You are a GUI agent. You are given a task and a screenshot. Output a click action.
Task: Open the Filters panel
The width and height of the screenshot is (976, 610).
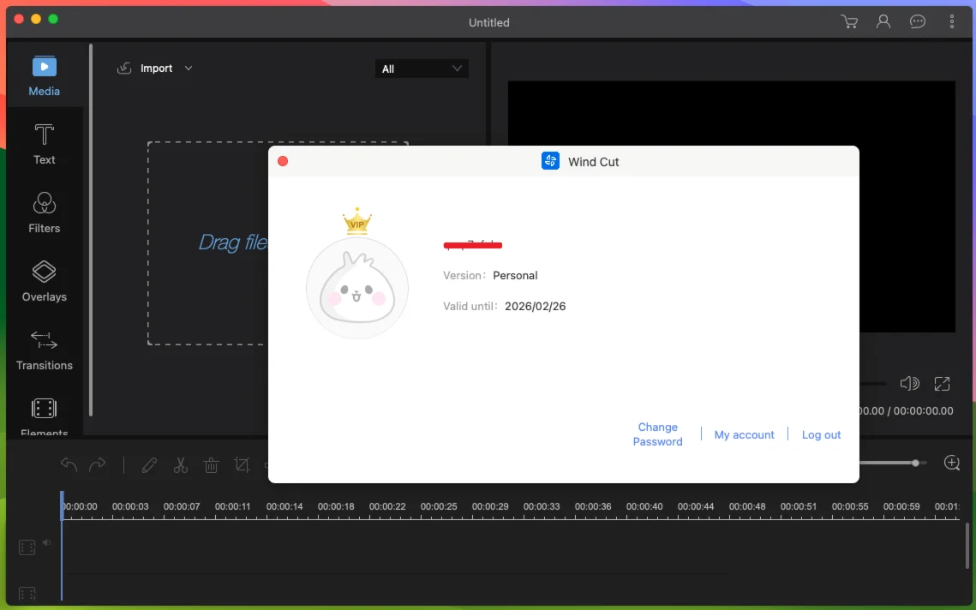click(x=45, y=212)
